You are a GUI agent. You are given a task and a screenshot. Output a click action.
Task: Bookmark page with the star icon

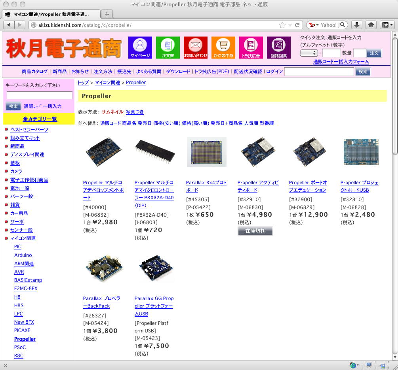coord(282,25)
